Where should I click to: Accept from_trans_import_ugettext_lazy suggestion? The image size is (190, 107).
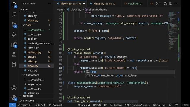tap(130, 75)
